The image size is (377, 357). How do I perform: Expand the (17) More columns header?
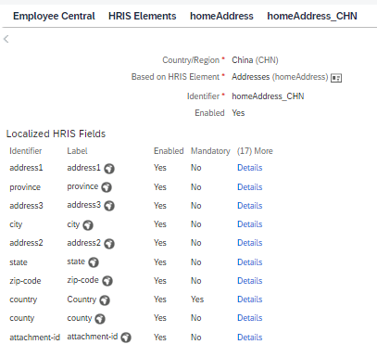(255, 151)
